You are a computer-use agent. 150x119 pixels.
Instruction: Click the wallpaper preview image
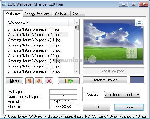point(113,42)
